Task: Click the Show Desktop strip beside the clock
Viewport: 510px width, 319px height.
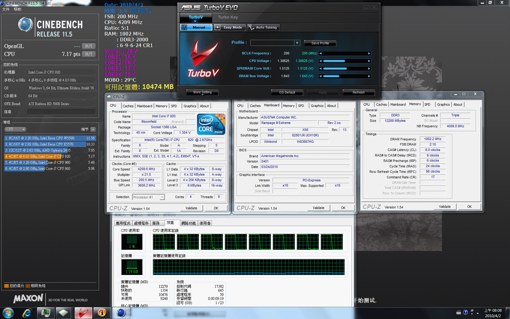Action: click(x=508, y=313)
